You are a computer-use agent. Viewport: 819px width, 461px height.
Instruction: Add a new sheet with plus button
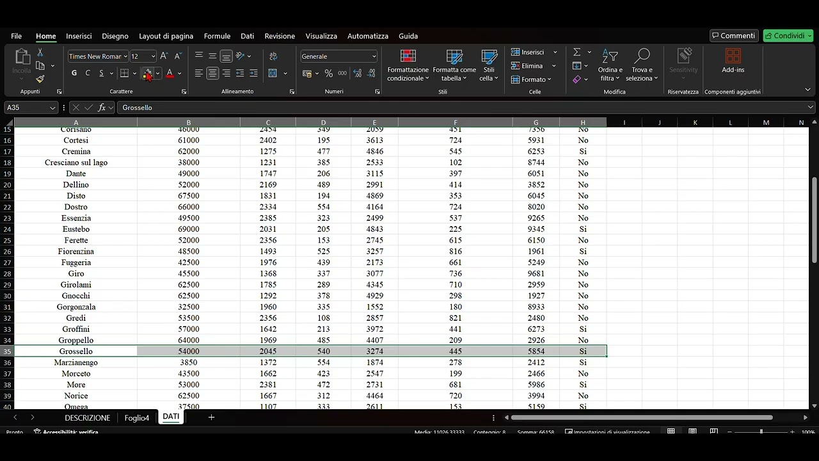click(211, 417)
